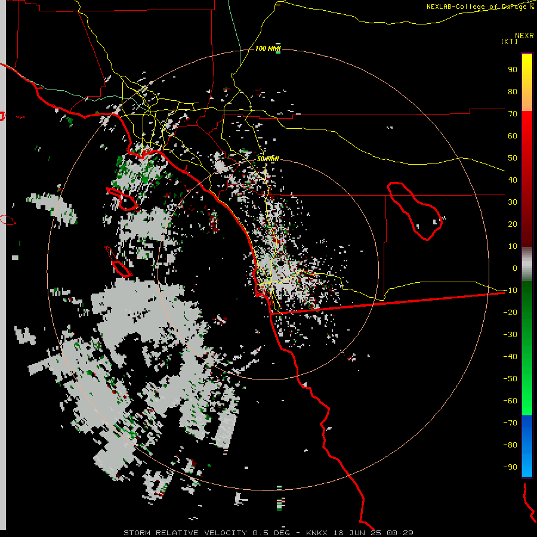This screenshot has width=537, height=537.
Task: Select the 80 tick on velocity scale
Action: (513, 91)
